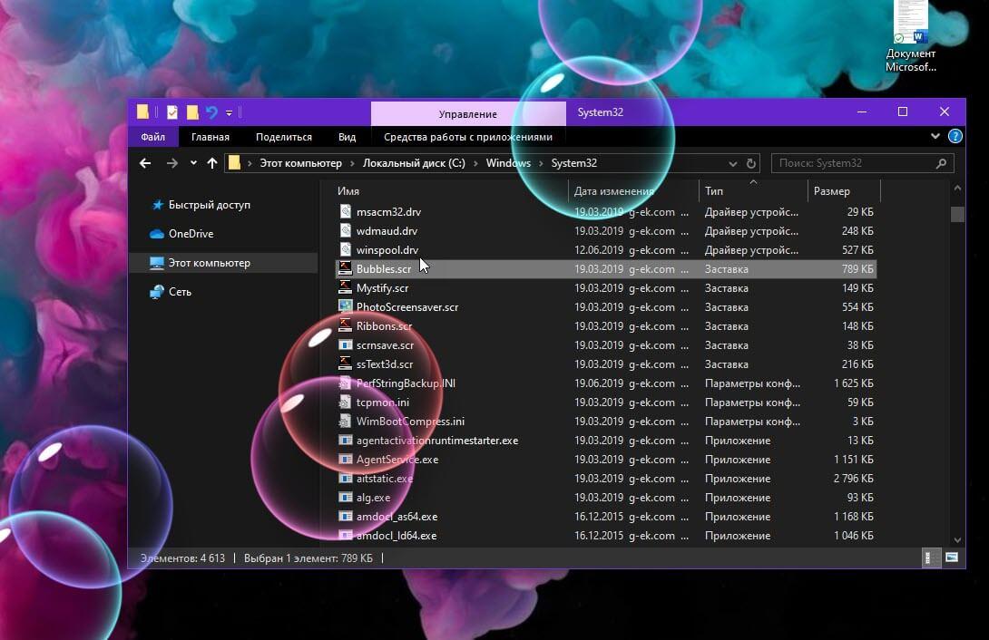Select the Ribbons.scr screensaver icon

coord(345,325)
